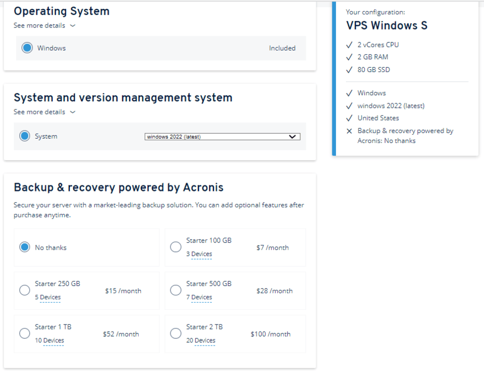The width and height of the screenshot is (484, 373).
Task: Click the Starter 100 GB plan name
Action: [208, 240]
